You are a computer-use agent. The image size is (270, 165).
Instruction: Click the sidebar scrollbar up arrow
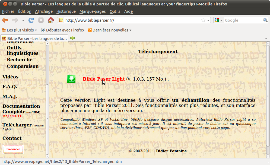point(47,44)
